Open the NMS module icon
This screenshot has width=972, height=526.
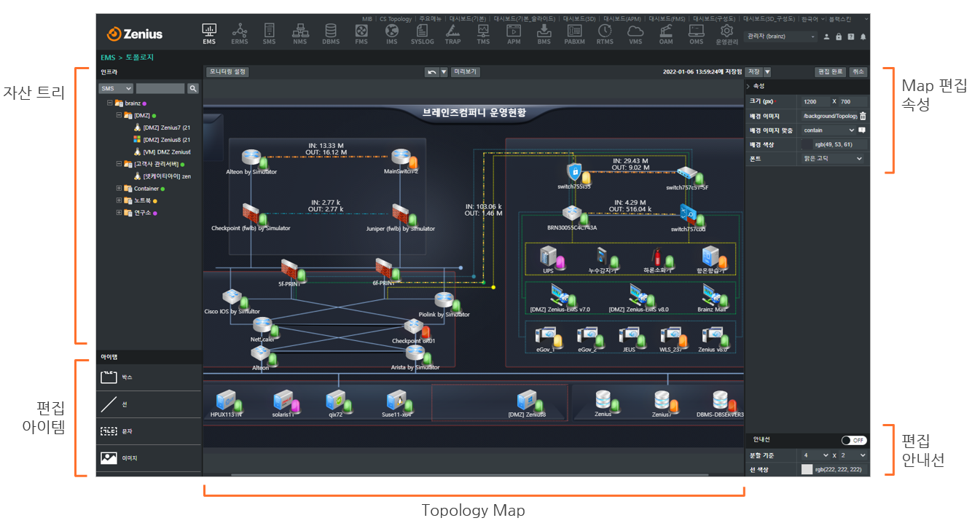coord(300,34)
